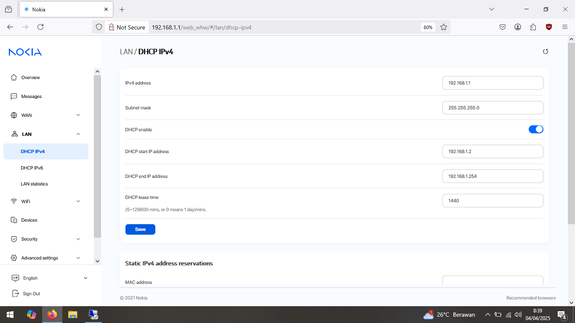Open Copilot from taskbar
575x323 pixels.
coord(32,315)
